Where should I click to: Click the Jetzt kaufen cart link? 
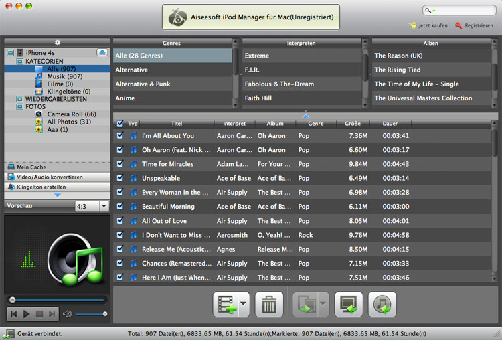coord(428,25)
